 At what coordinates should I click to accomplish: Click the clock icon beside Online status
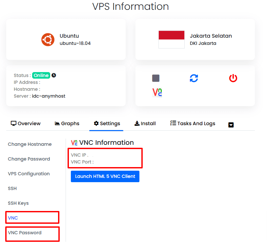(54, 75)
